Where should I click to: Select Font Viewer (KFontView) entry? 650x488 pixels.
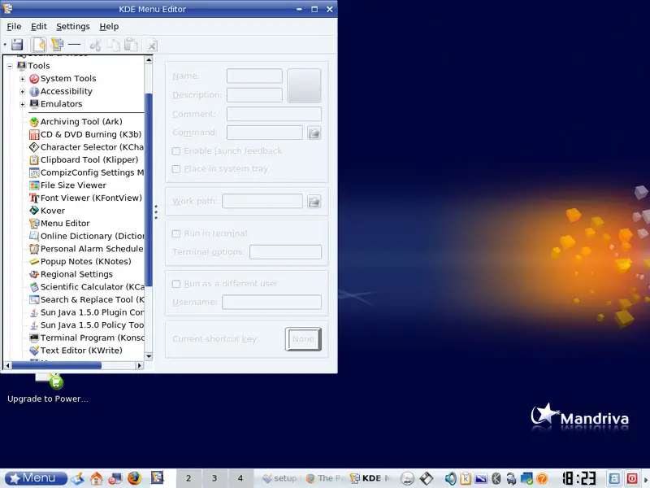86,198
